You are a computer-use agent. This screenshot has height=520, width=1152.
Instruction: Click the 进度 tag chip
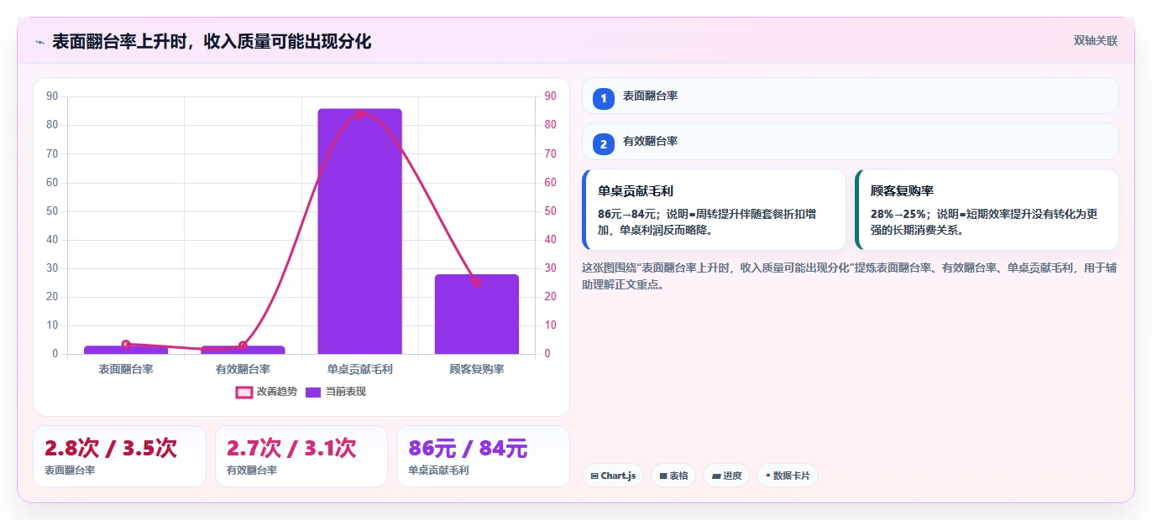[726, 476]
